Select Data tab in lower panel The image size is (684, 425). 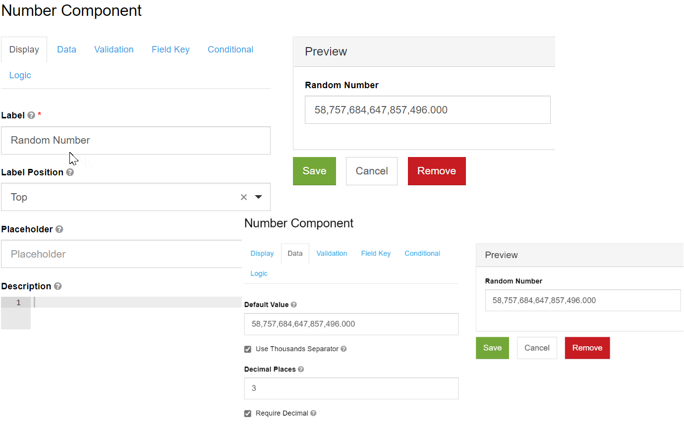[x=295, y=253]
